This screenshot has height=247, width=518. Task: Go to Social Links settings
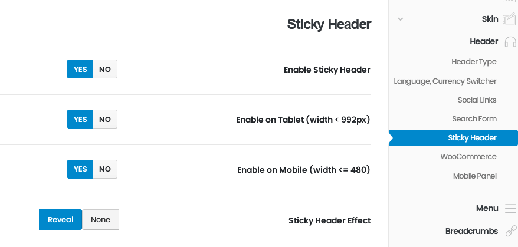477,100
